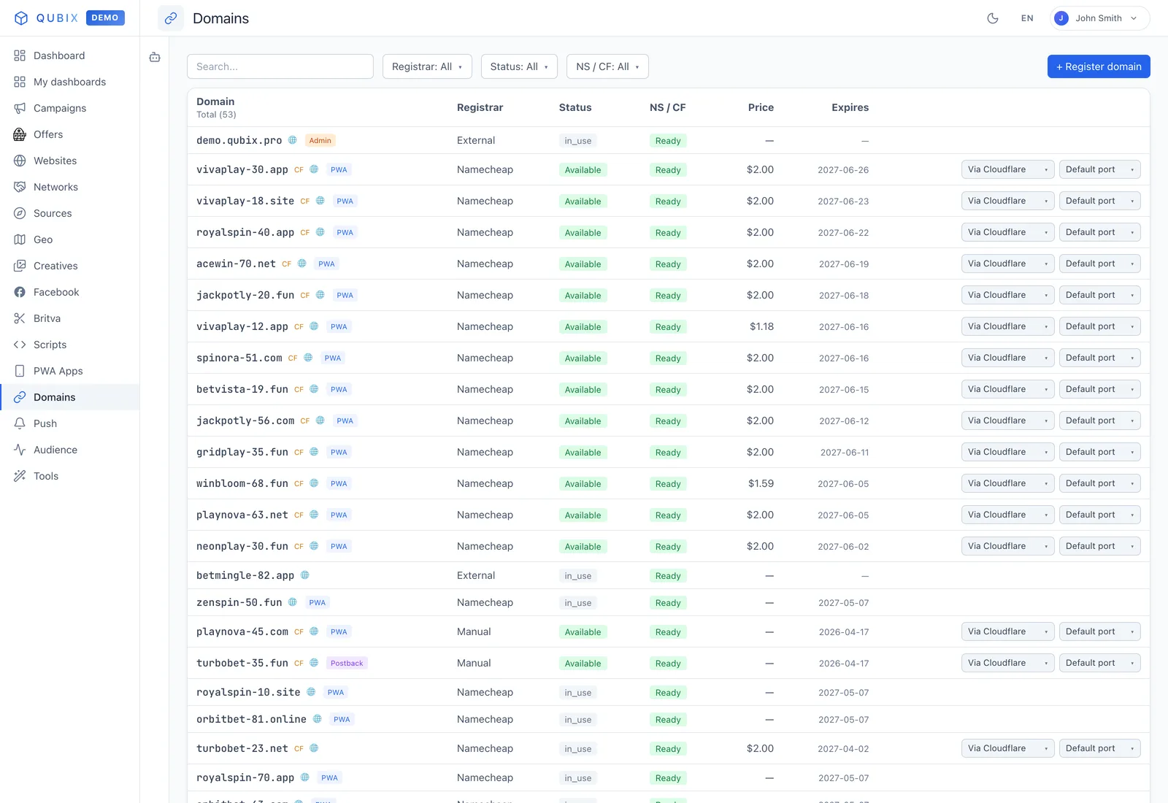Open PWA Apps section
The width and height of the screenshot is (1168, 803).
click(69, 371)
